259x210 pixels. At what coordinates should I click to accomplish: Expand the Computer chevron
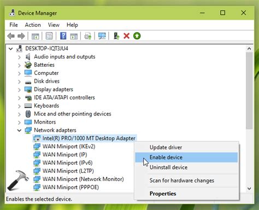pos(19,73)
